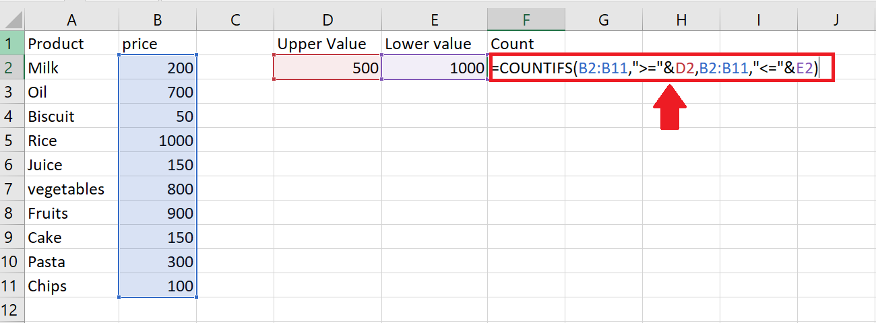This screenshot has height=323, width=876.
Task: Click Juice's price cell 150
Action: (x=158, y=165)
